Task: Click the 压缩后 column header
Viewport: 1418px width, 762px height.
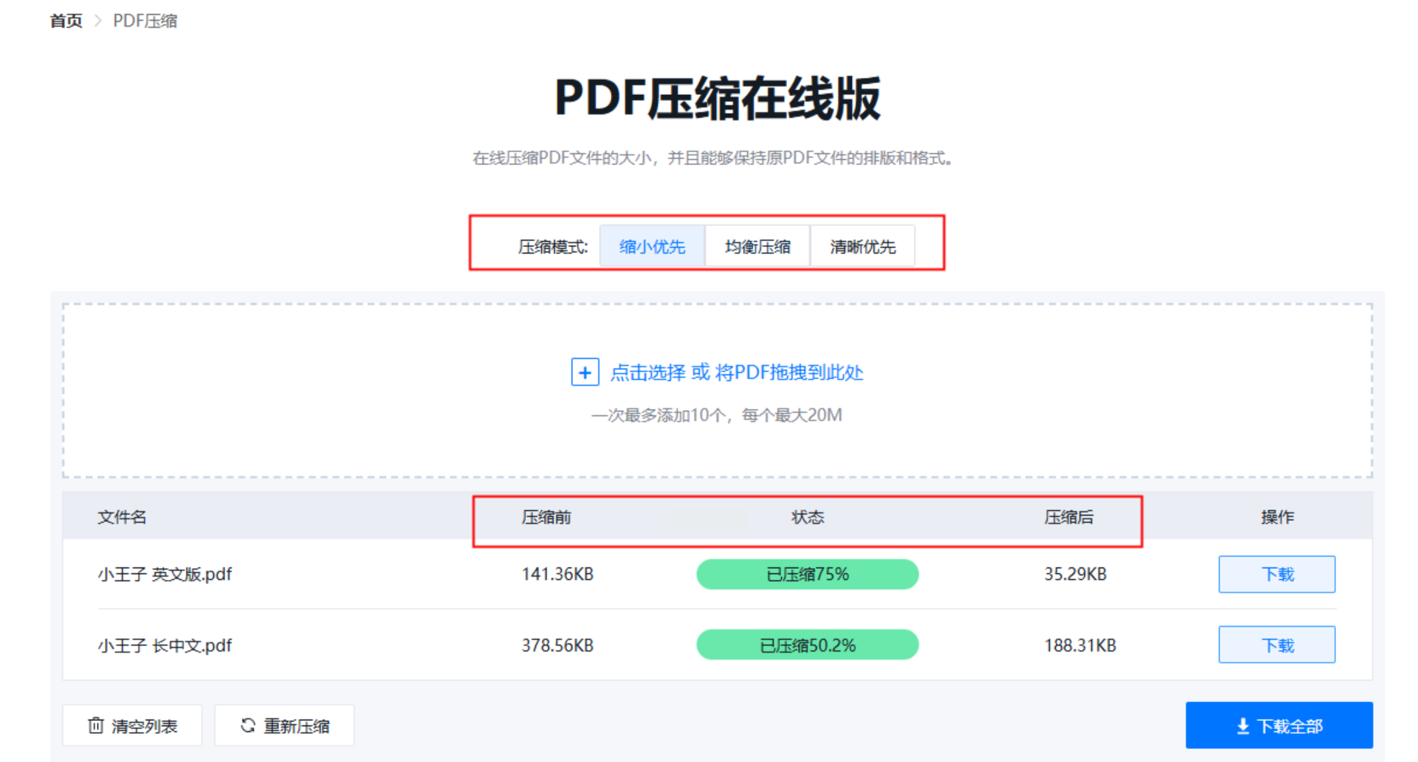Action: (x=1069, y=517)
